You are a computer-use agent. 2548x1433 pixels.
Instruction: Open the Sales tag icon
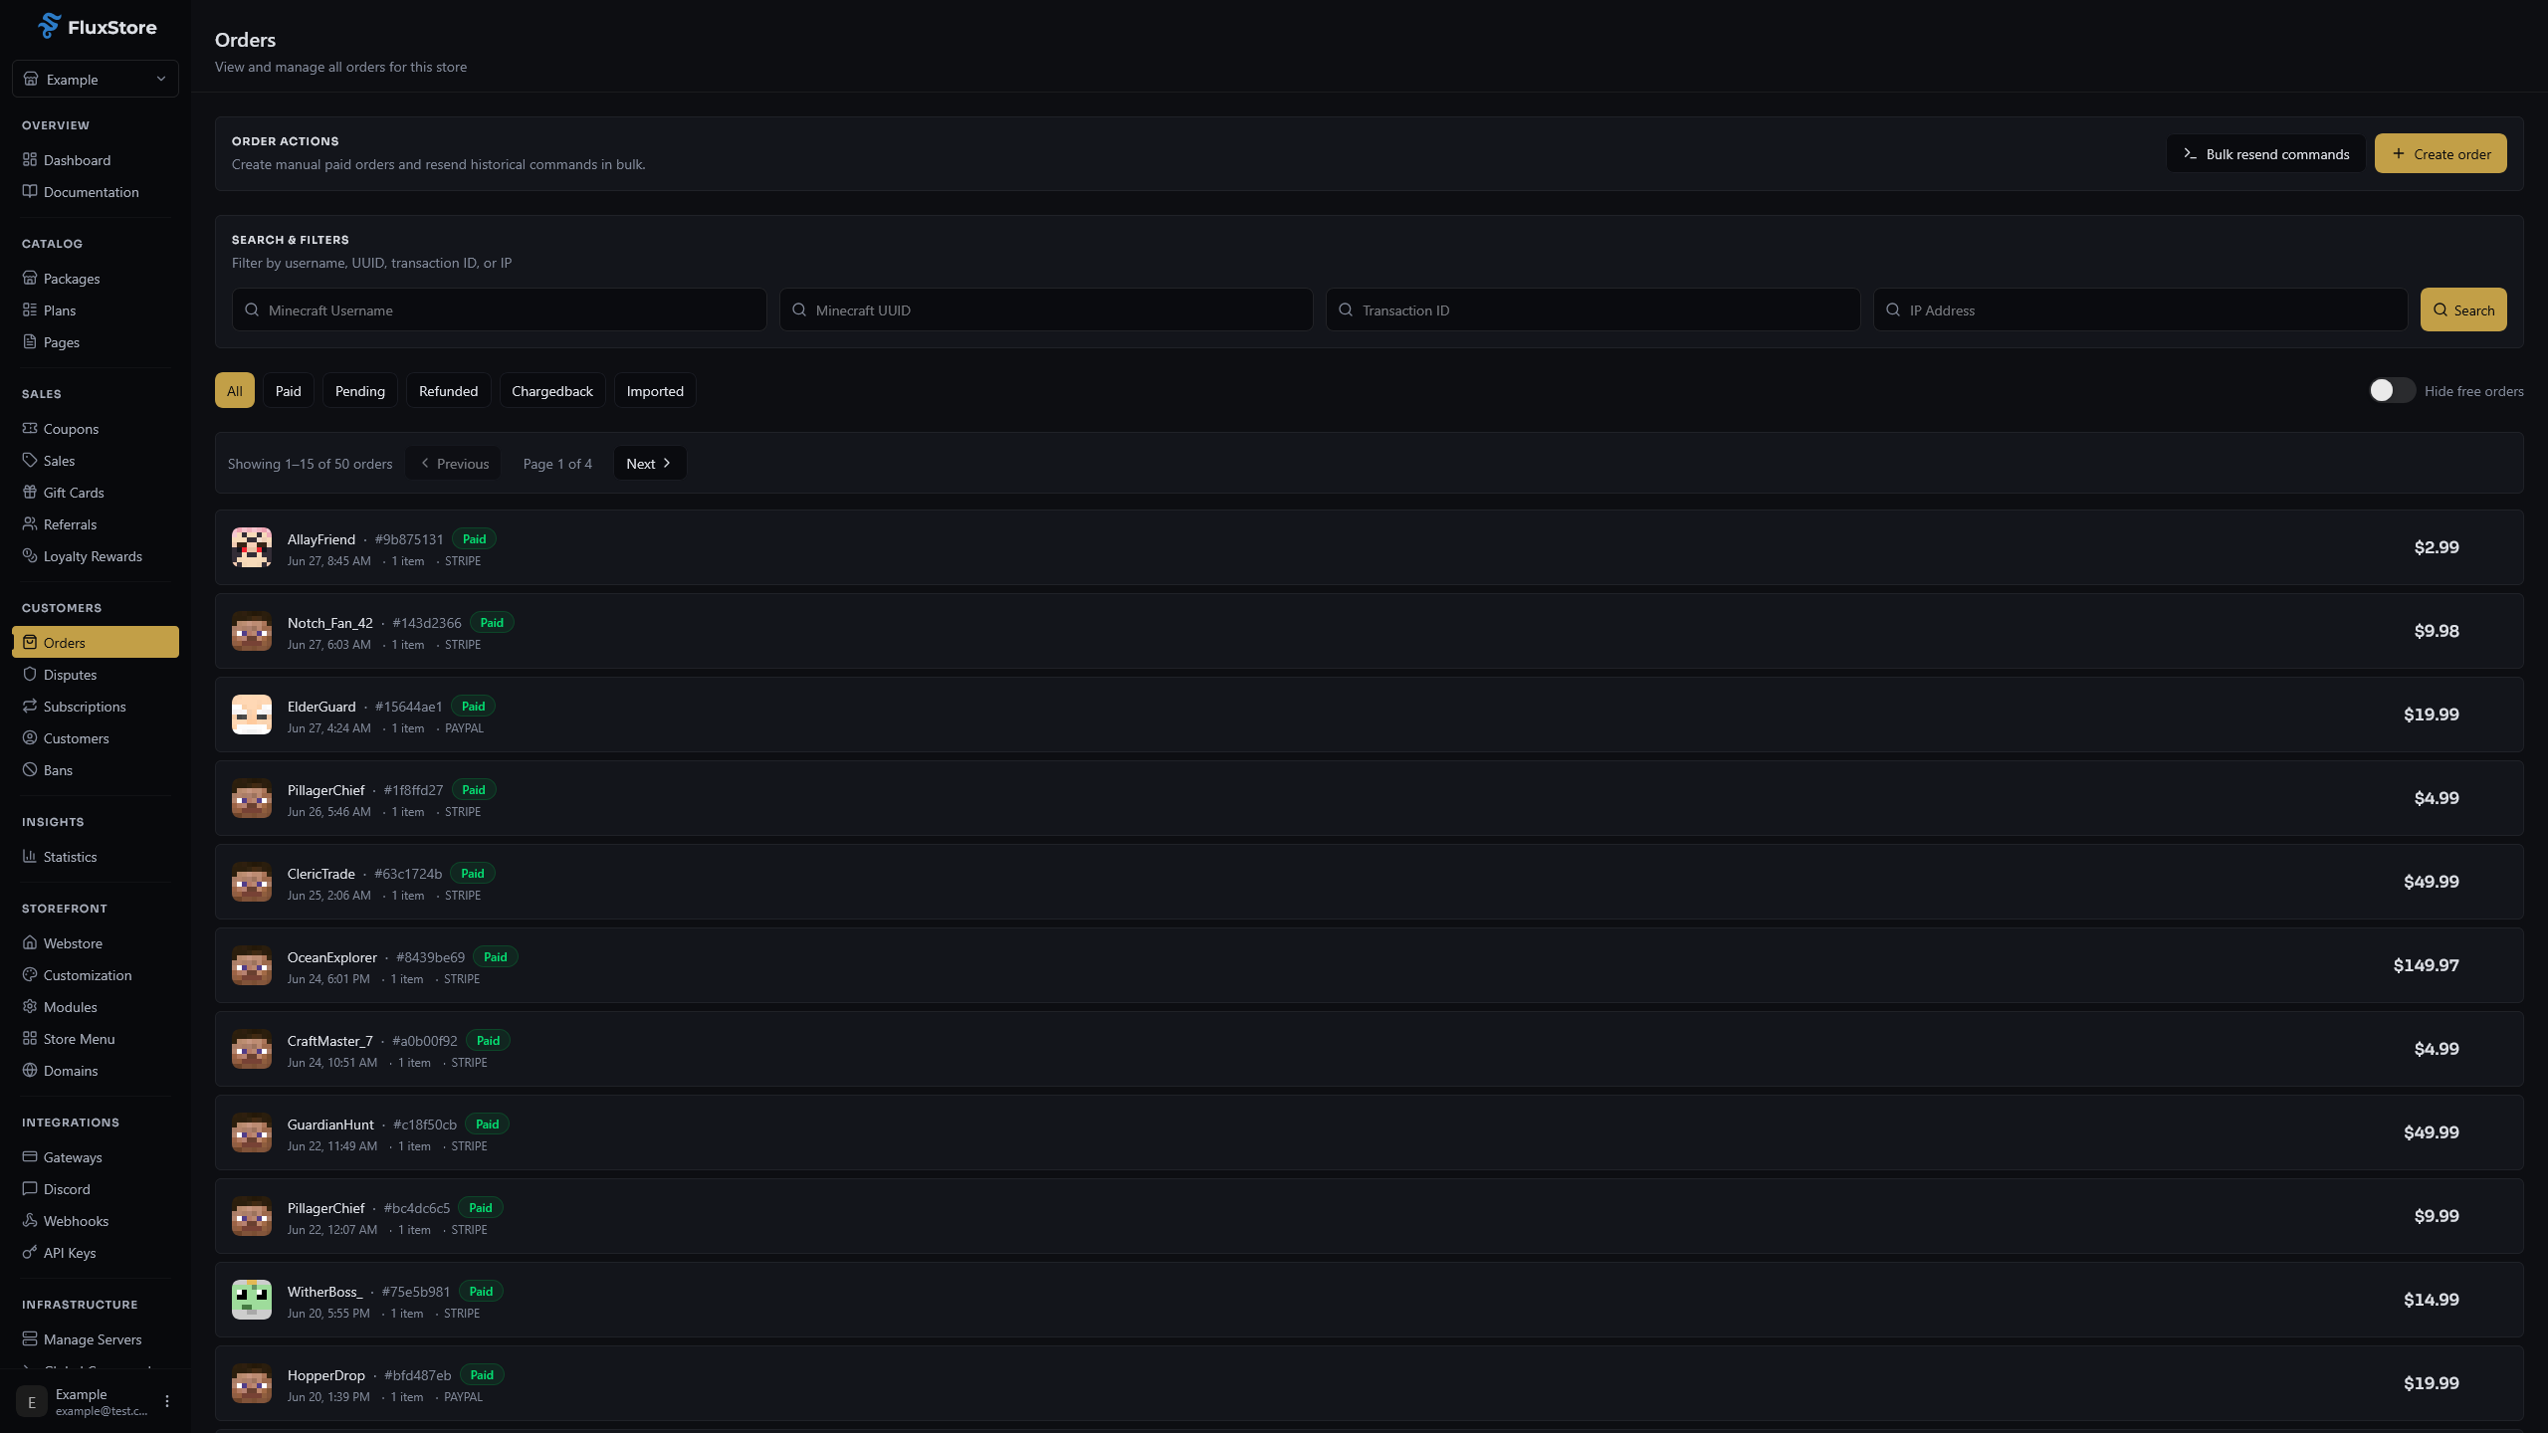30,460
